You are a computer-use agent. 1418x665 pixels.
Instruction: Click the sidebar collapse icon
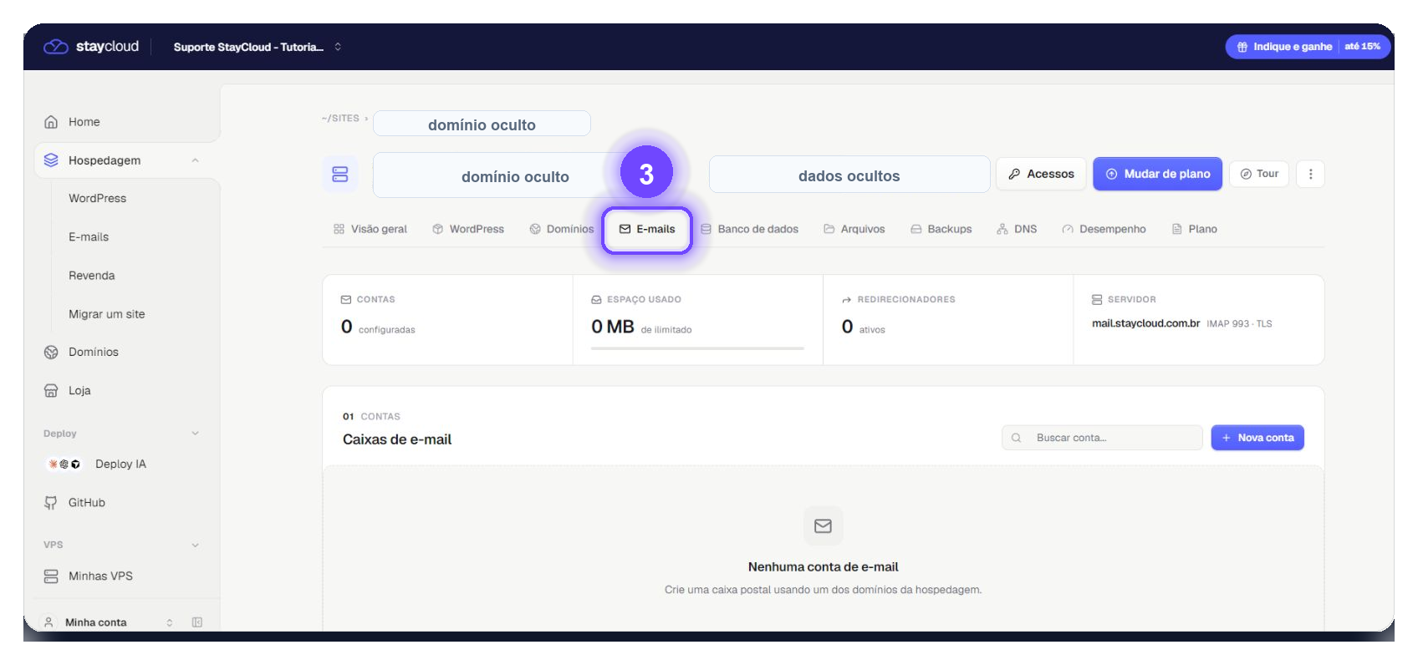click(197, 622)
